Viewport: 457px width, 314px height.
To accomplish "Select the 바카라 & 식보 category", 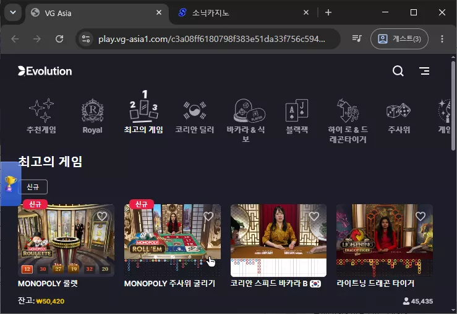I will (246, 121).
